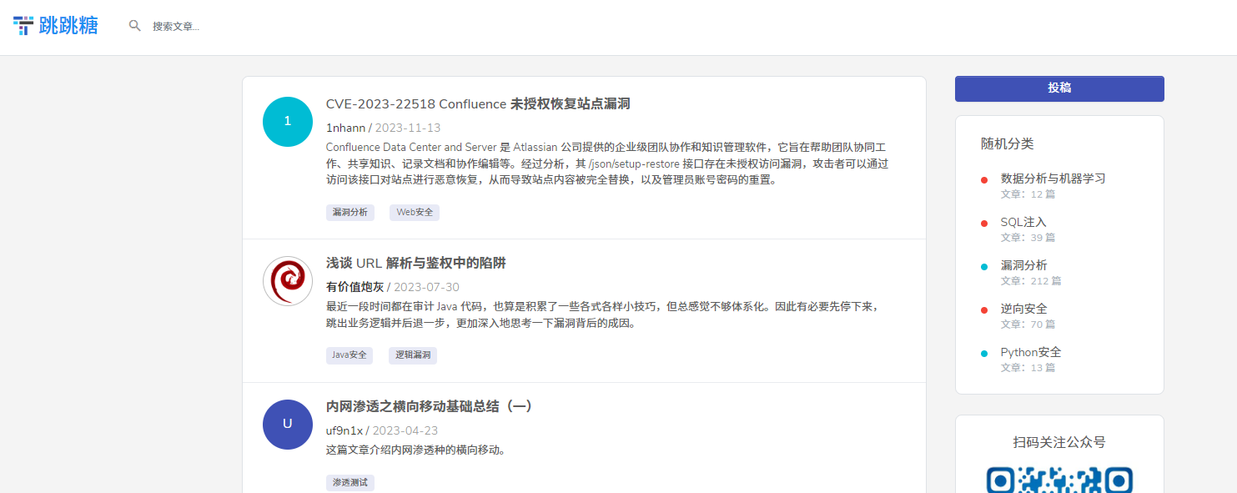Select the 逻辑漏洞 tag
The width and height of the screenshot is (1237, 493).
click(413, 355)
